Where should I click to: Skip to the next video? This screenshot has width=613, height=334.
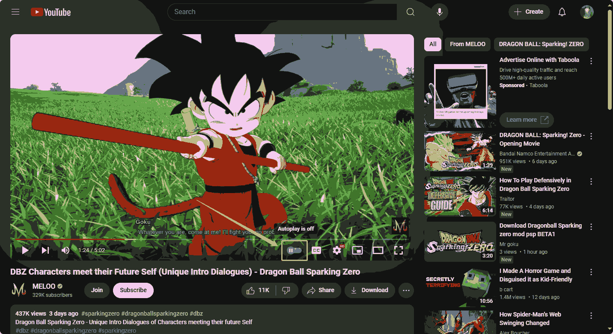[45, 250]
